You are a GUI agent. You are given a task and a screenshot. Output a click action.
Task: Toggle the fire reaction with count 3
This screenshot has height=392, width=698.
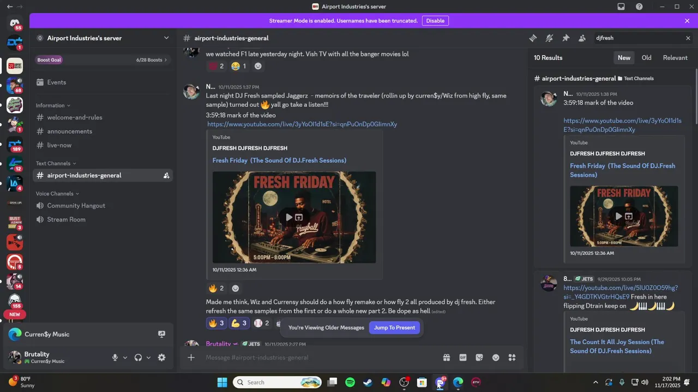coord(216,323)
